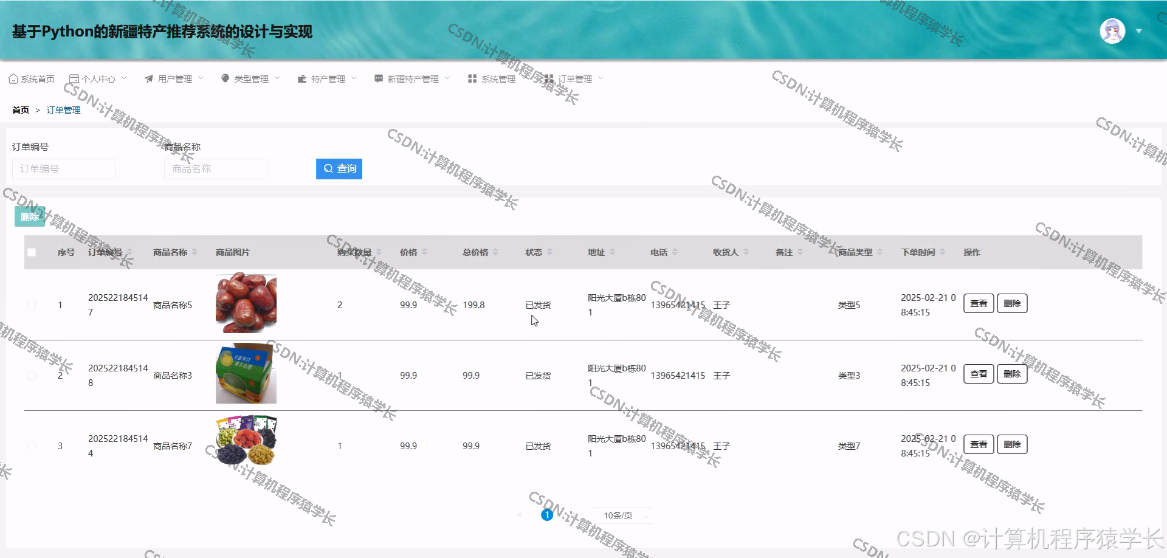Click the green box product image
This screenshot has height=558, width=1167.
[246, 373]
